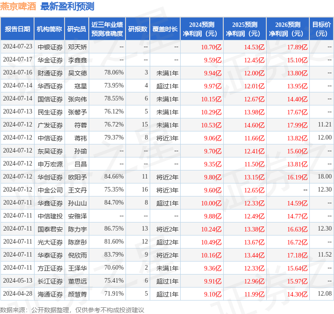Select the 中信建投 institution cell
The image size is (334, 314).
pyautogui.click(x=50, y=216)
